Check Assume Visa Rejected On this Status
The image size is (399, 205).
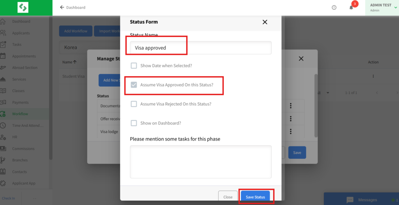pos(134,104)
